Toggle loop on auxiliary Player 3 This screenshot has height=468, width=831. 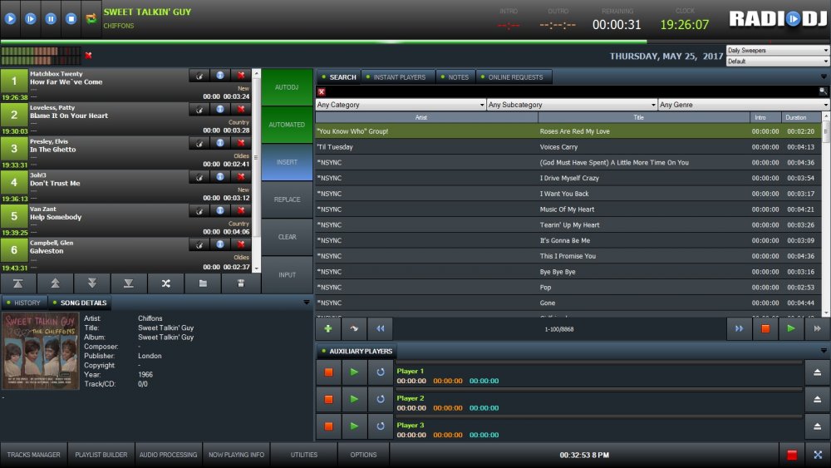click(x=380, y=426)
